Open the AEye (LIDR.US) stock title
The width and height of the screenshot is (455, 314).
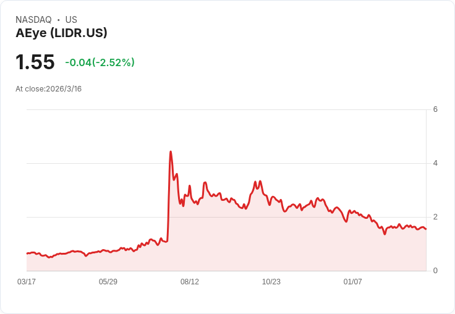click(61, 33)
